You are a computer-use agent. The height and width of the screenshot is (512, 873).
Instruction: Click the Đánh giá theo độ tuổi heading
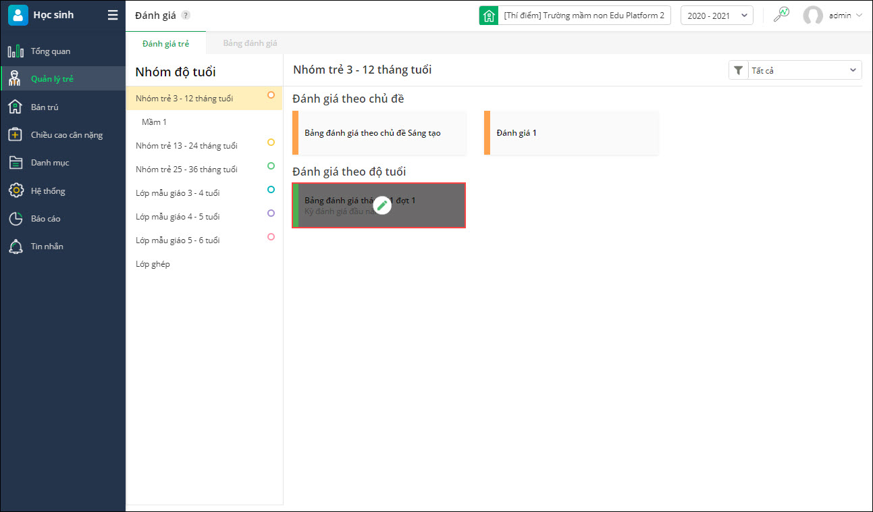[x=349, y=172]
